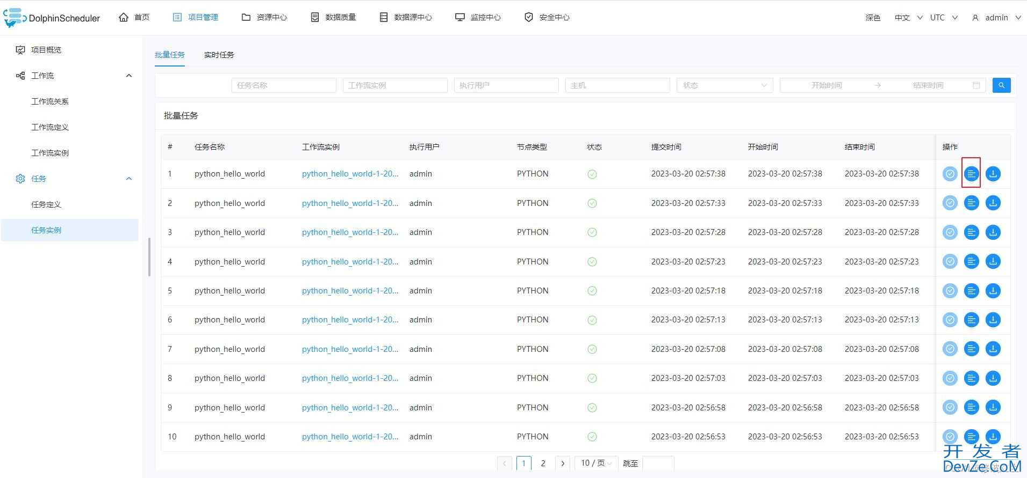Click the blue search button
1027x478 pixels.
[1001, 85]
